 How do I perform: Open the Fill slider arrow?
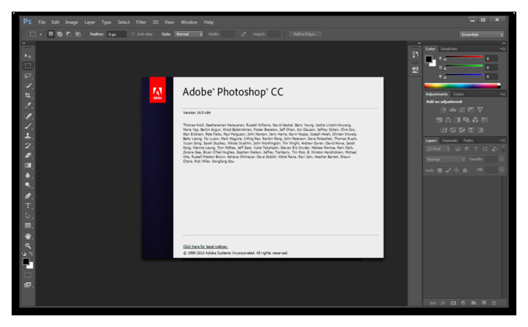coord(502,170)
